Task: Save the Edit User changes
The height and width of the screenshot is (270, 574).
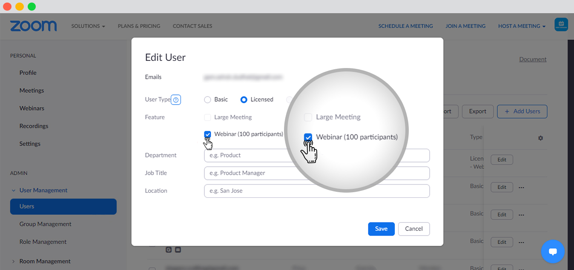Action: pos(382,229)
